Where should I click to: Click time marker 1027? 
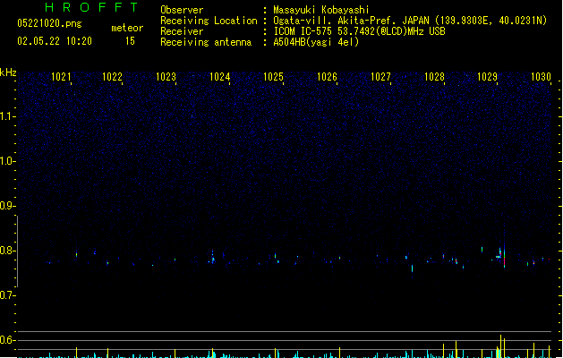click(380, 77)
